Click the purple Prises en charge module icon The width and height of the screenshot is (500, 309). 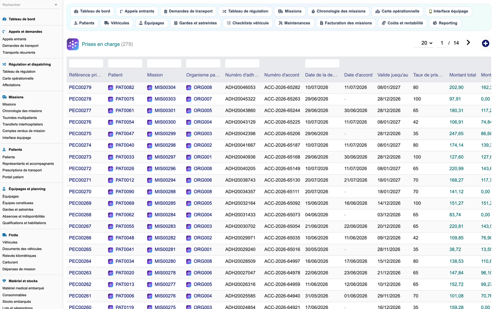point(73,44)
